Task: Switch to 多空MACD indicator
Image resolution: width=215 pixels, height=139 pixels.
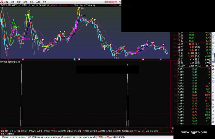Action: [32, 131]
